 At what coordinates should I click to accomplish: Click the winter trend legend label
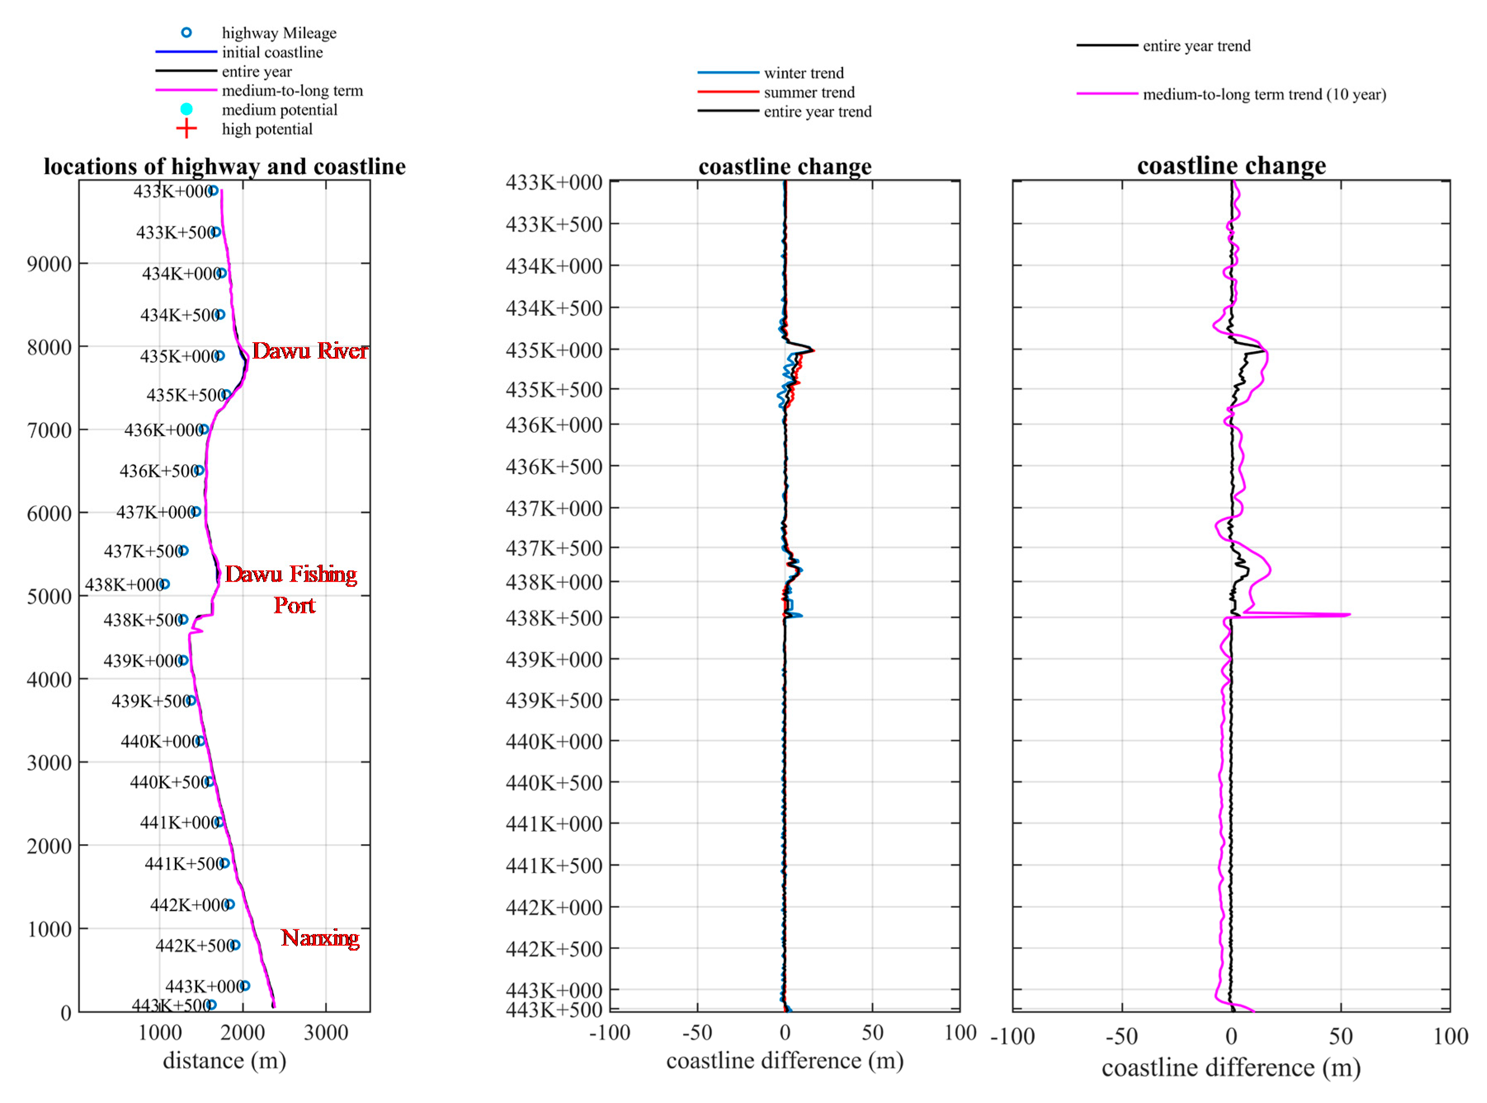(804, 73)
